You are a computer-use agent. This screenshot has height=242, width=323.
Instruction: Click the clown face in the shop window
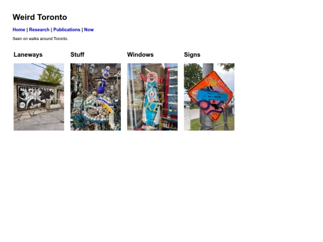tap(152, 78)
